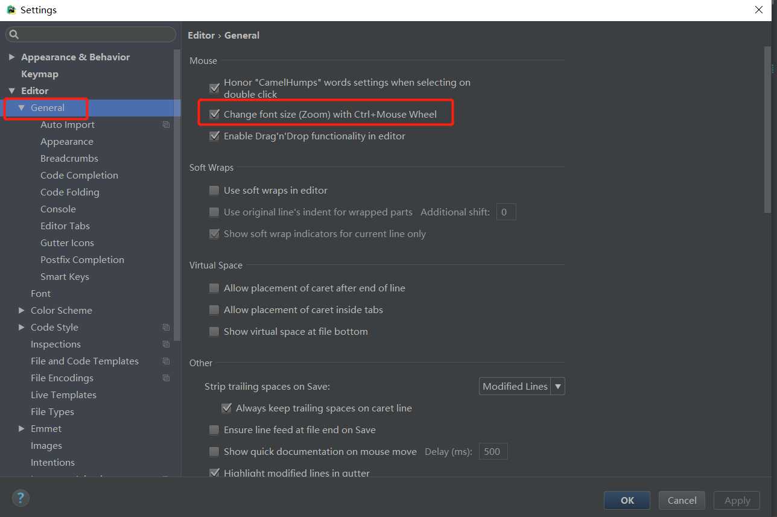Open Strip trailing spaces Modified Lines dropdown

coord(522,387)
